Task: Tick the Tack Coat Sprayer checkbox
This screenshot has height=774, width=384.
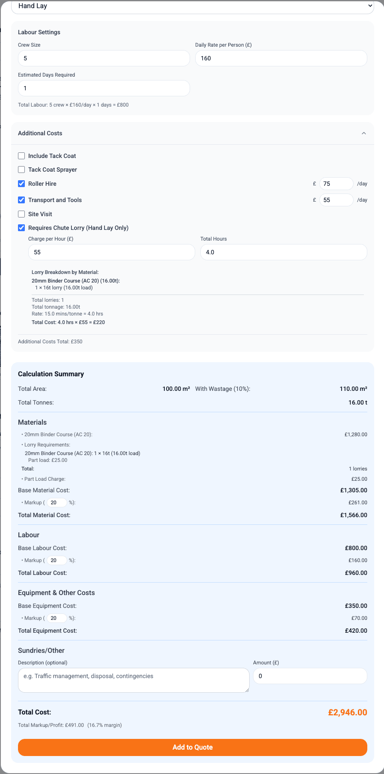Action: click(21, 170)
